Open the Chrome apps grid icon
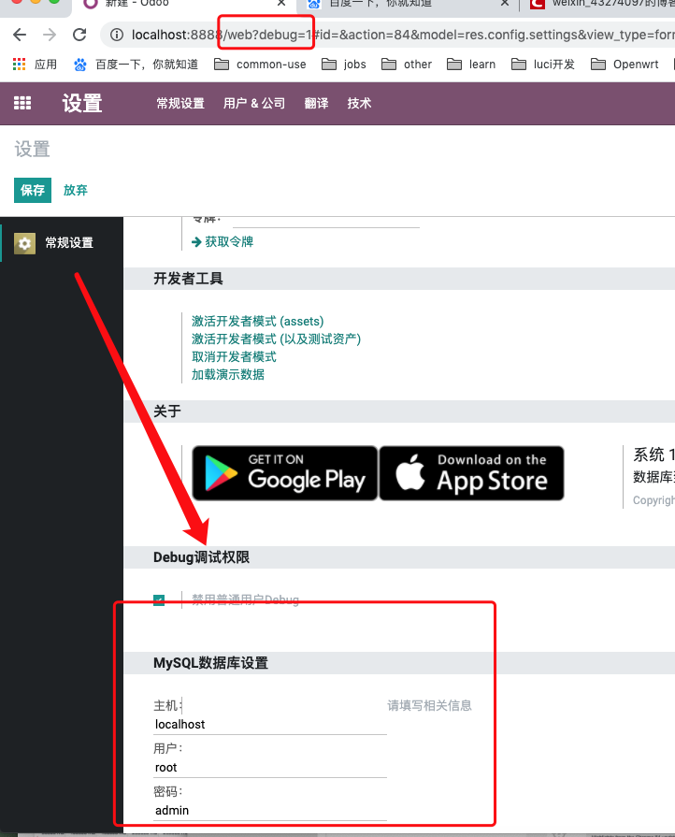Viewport: 675px width, 837px height. [20, 65]
